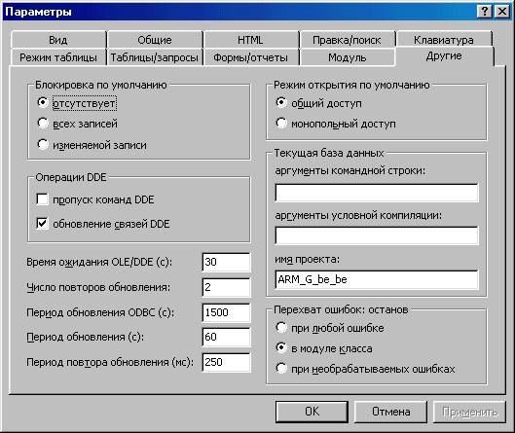Switch to Формы/отчеты tab
Viewport: 515px width, 433px height.
250,57
